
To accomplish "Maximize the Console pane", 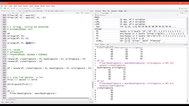I will (x=187, y=44).
